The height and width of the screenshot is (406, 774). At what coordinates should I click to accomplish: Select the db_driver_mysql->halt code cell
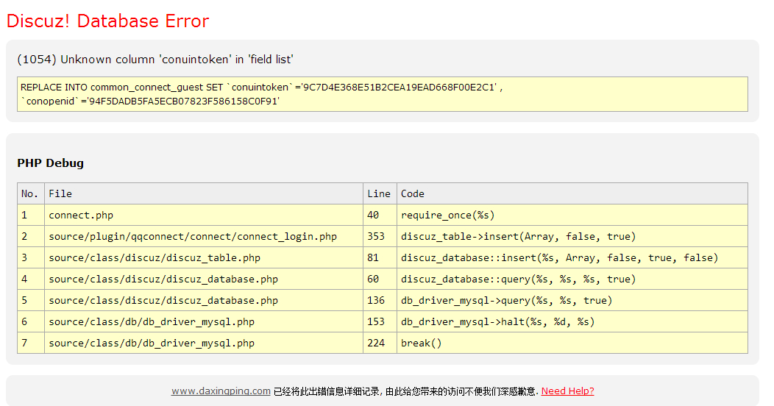tap(572, 321)
